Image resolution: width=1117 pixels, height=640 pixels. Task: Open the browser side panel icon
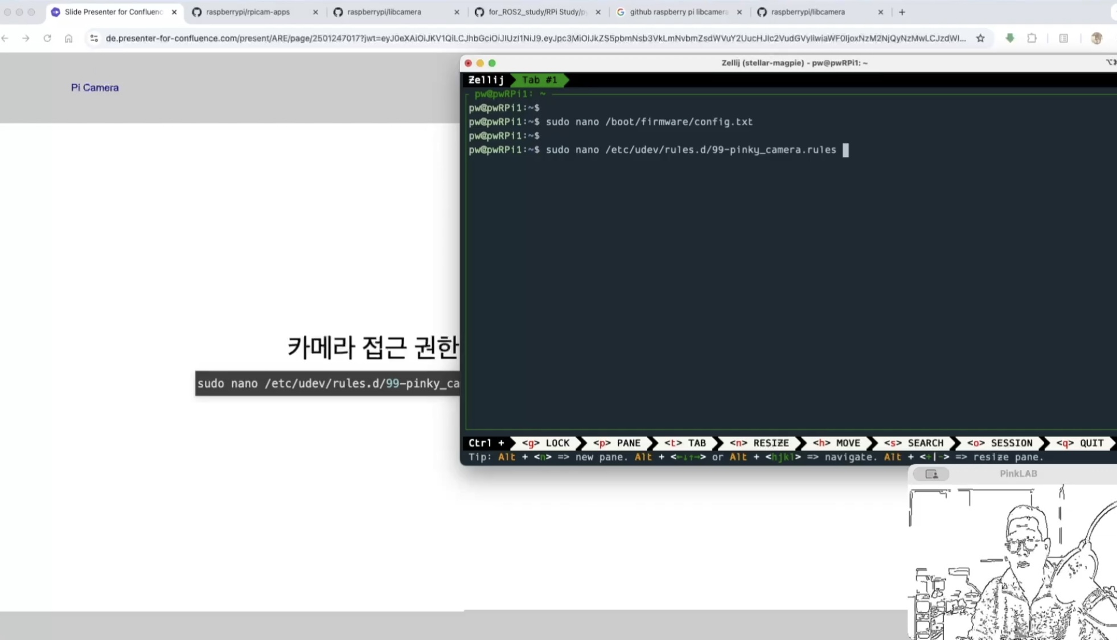(x=1063, y=38)
